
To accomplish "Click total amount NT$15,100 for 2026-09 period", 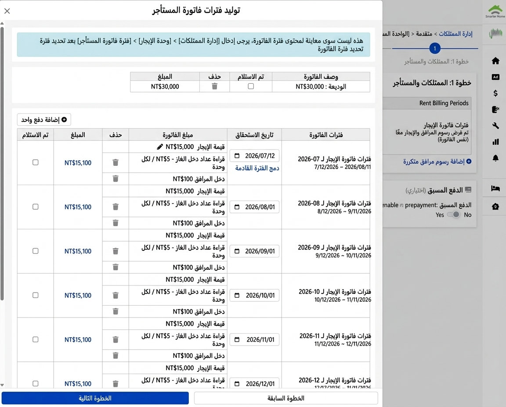I will [x=78, y=251].
